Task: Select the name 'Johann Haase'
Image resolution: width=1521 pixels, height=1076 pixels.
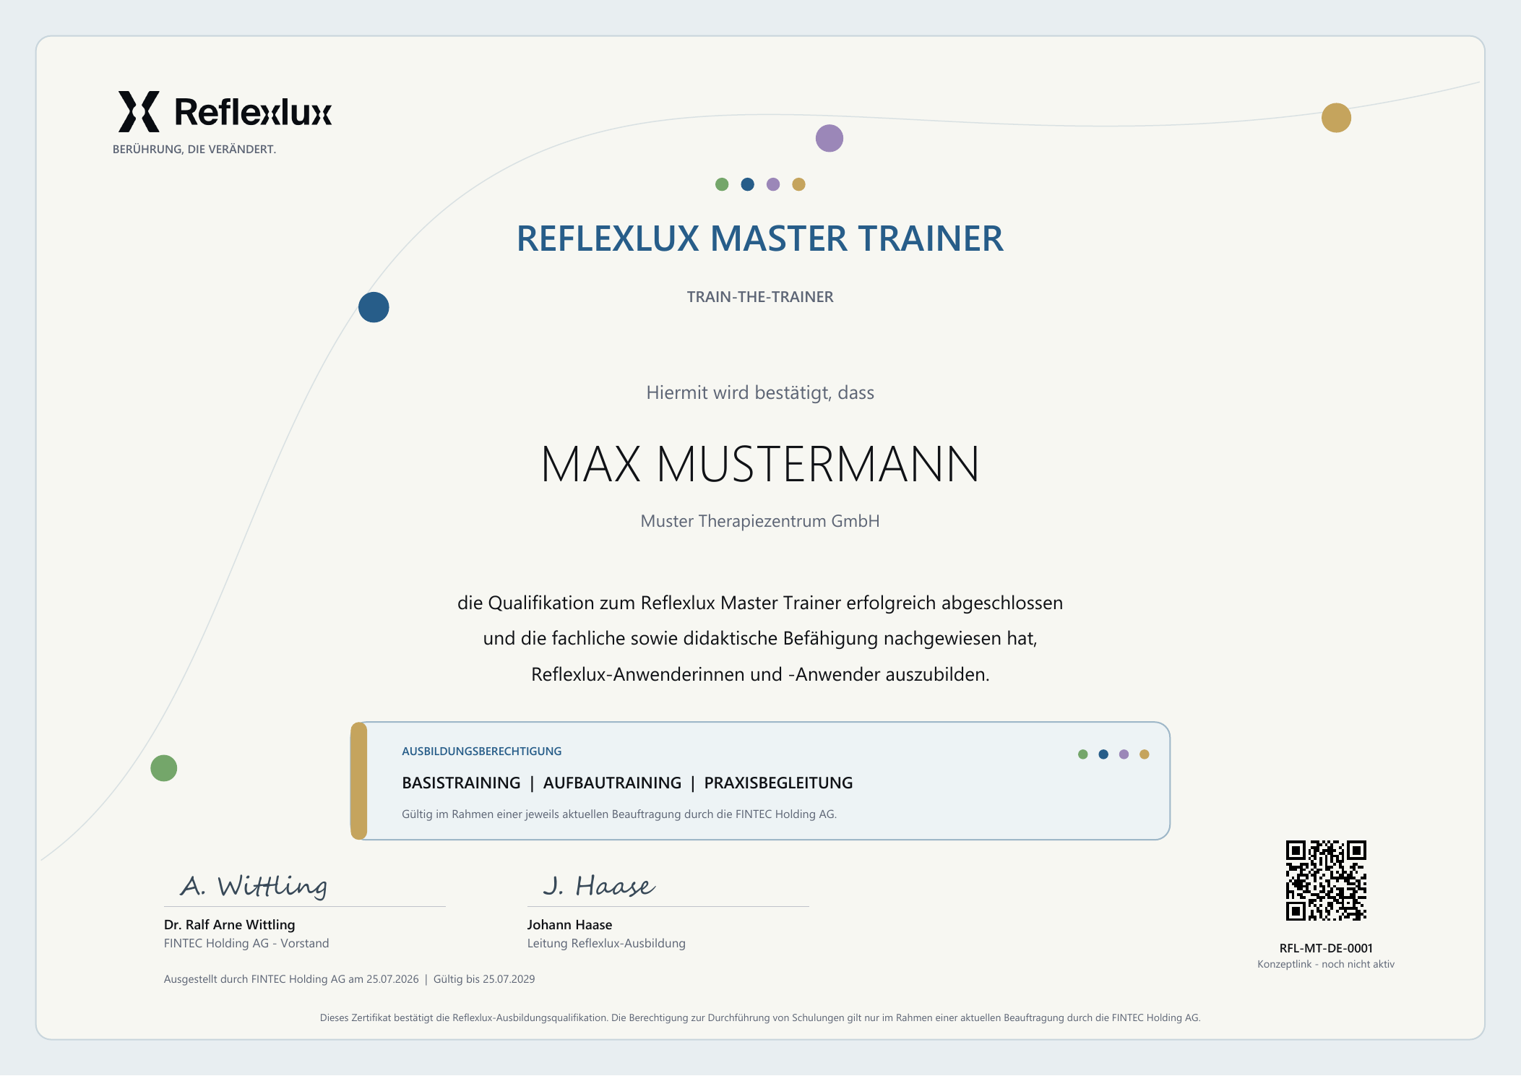Action: coord(569,925)
